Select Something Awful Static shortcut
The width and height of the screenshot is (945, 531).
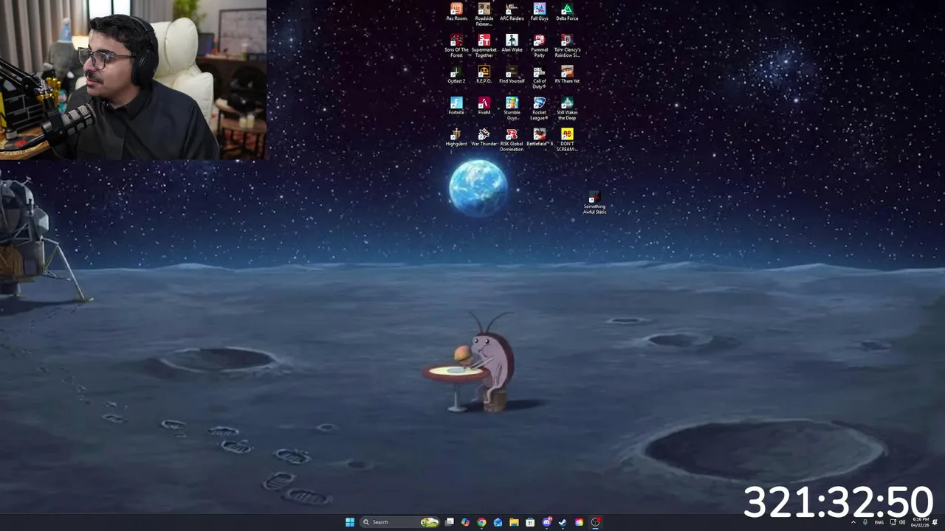(594, 203)
